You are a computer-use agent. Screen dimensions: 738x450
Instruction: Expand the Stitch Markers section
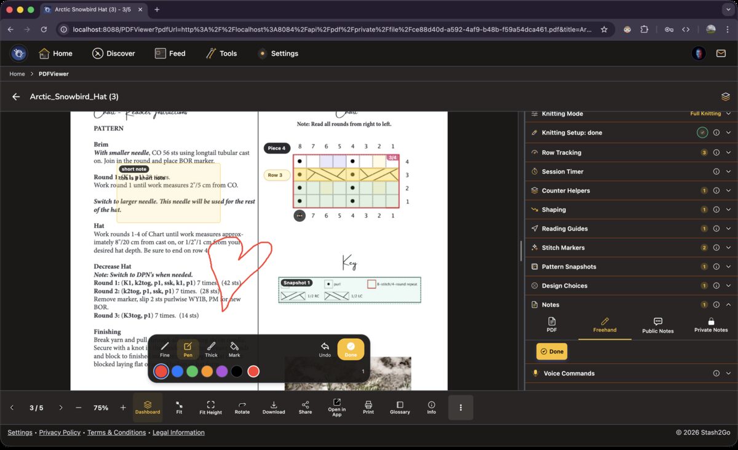[x=728, y=248]
